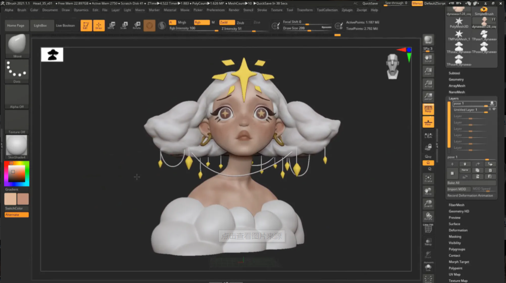The width and height of the screenshot is (506, 283).
Task: Toggle the camera lock icon
Action: click(428, 147)
